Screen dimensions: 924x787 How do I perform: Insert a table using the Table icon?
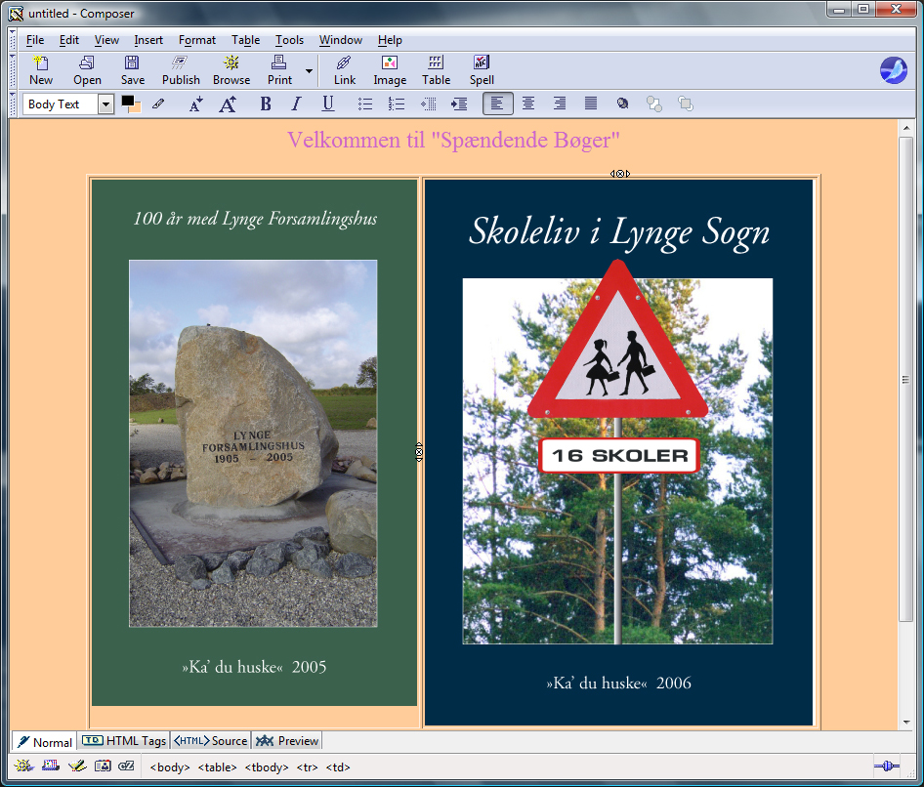(436, 70)
